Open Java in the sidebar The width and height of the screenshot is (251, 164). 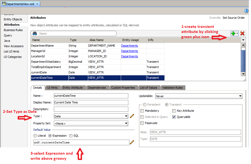(x=7, y=41)
